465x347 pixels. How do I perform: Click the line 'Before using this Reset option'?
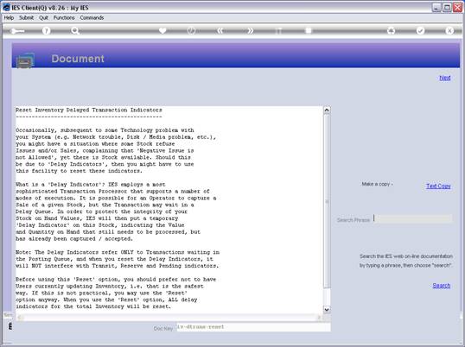coord(116,279)
